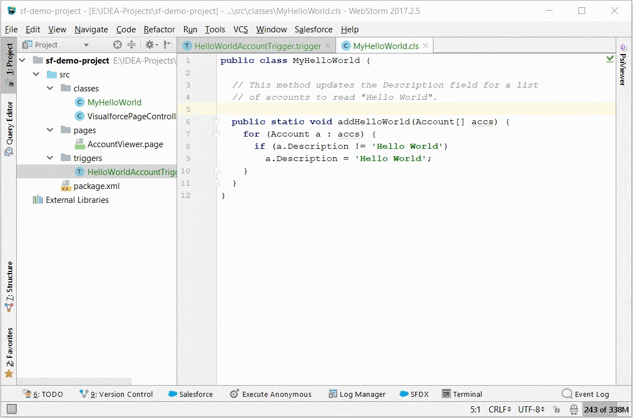The height and width of the screenshot is (418, 633).
Task: Open the 6: TODO tool window
Action: [x=43, y=394]
